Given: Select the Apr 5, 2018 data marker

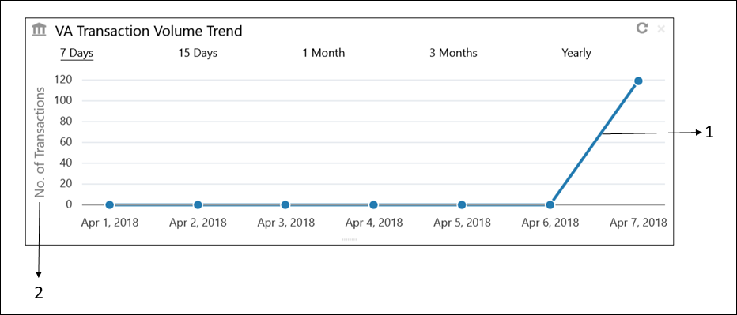Looking at the screenshot, I should pyautogui.click(x=462, y=204).
